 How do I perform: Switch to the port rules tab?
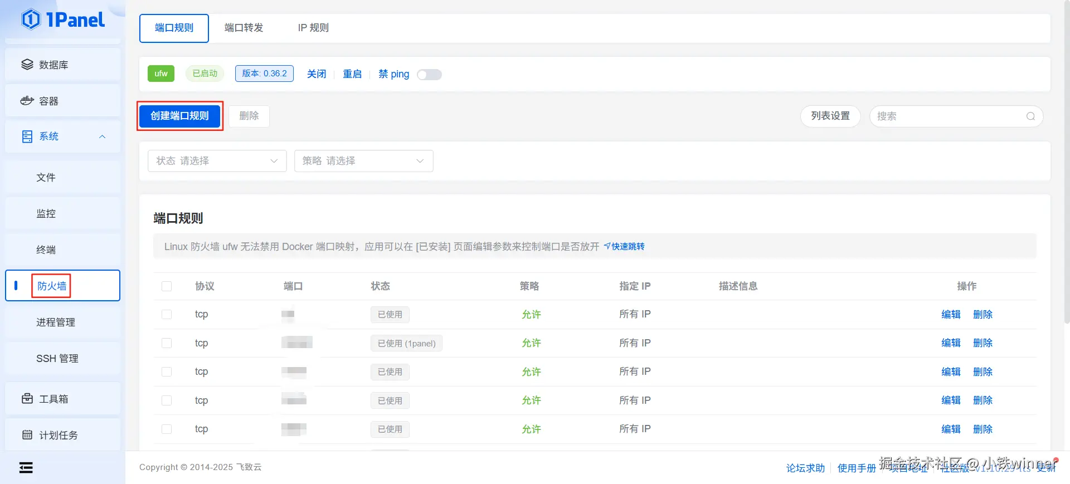click(174, 28)
